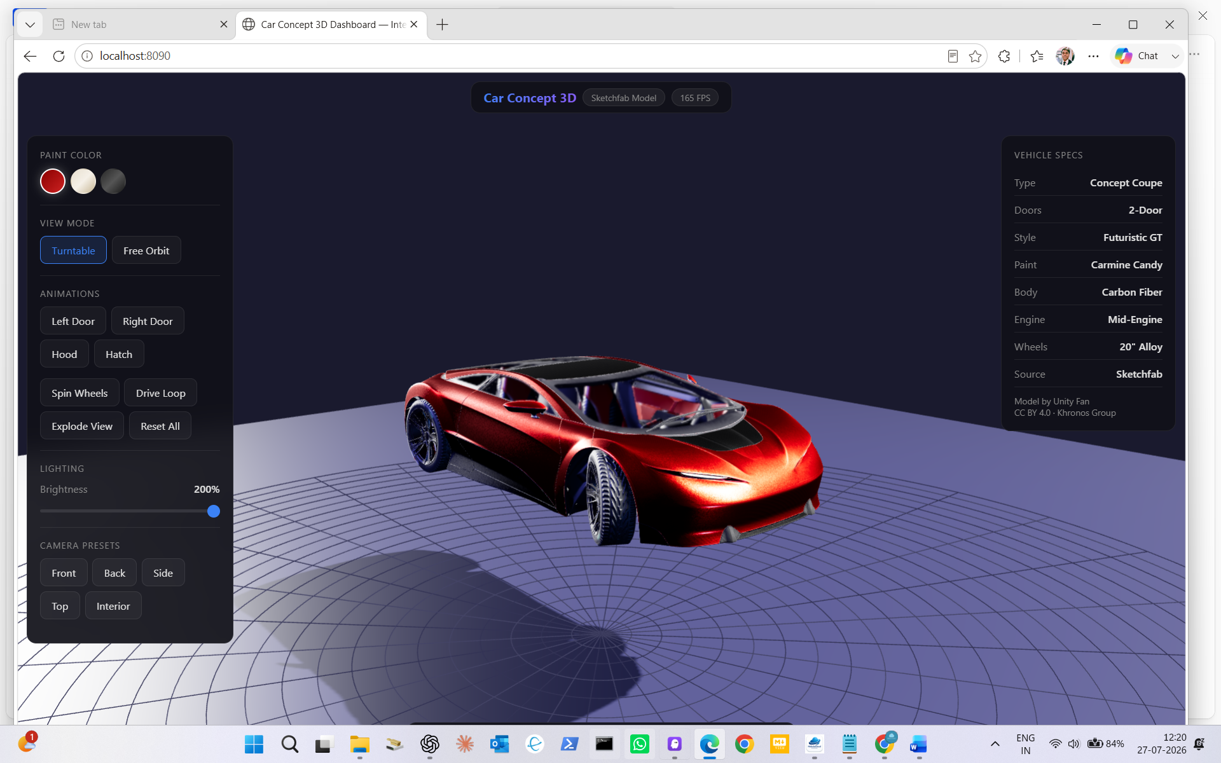Click the 165 FPS badge

coord(695,98)
